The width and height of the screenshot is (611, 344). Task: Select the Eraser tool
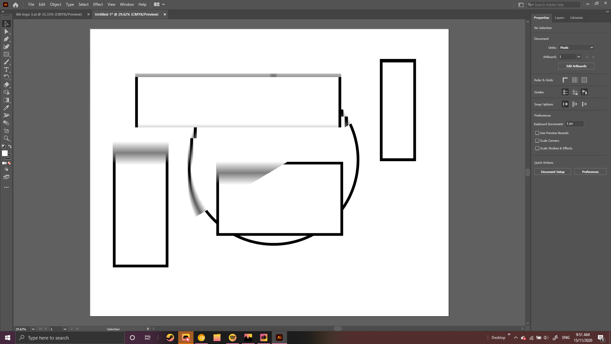(6, 85)
